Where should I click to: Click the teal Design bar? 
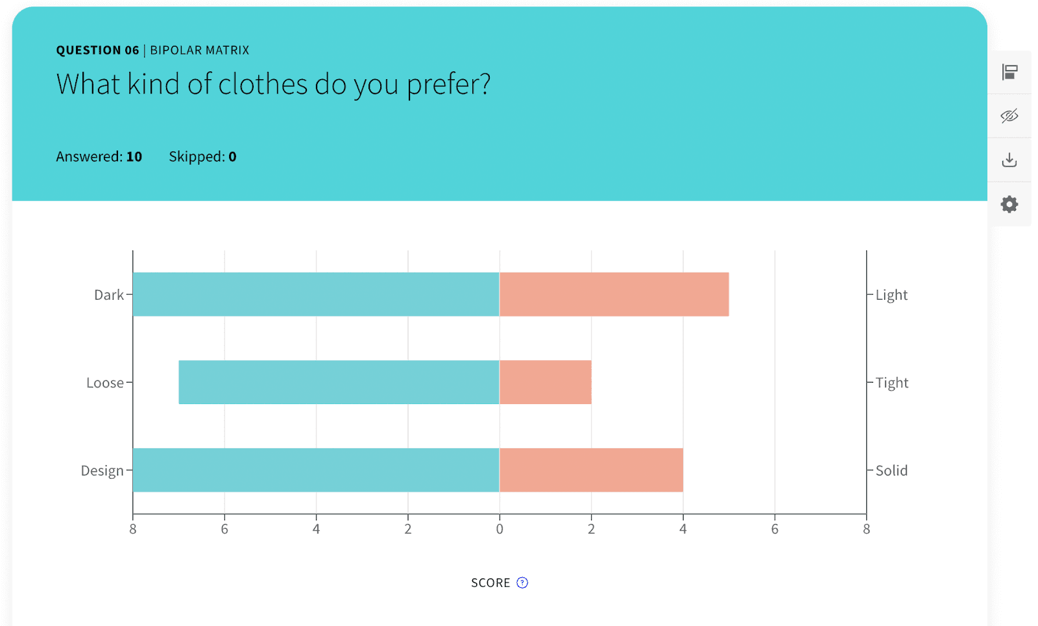316,470
